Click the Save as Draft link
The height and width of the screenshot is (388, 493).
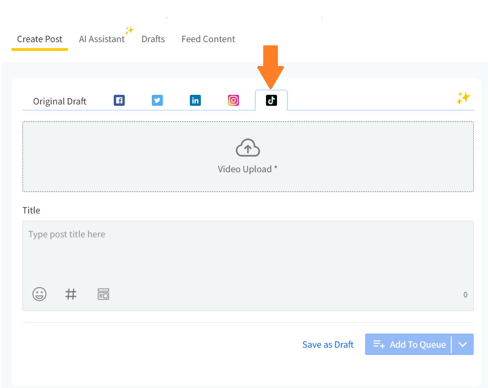click(x=328, y=344)
